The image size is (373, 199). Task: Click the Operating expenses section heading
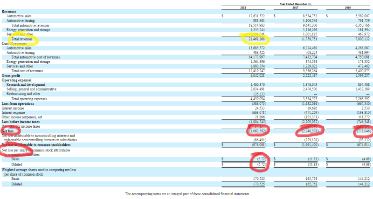click(x=18, y=80)
